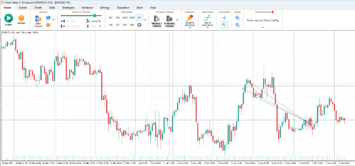Open the Windows tab
Viewport: 355px width, 166px height.
87,8
